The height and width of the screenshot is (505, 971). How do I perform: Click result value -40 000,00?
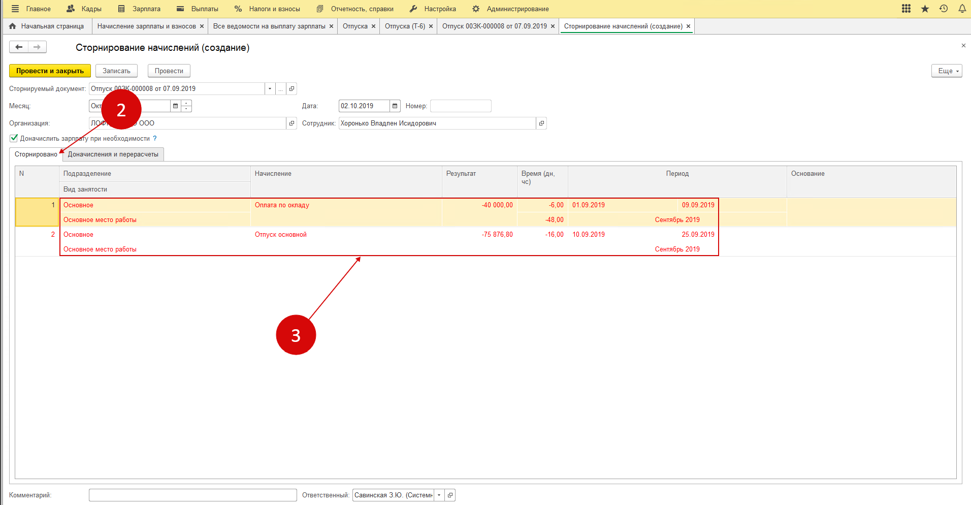click(x=497, y=205)
